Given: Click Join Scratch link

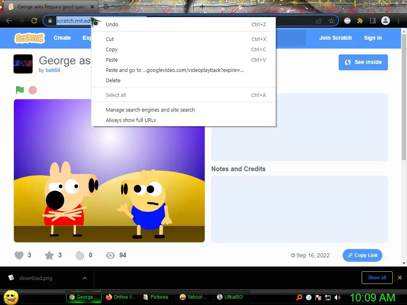Looking at the screenshot, I should click(x=335, y=38).
